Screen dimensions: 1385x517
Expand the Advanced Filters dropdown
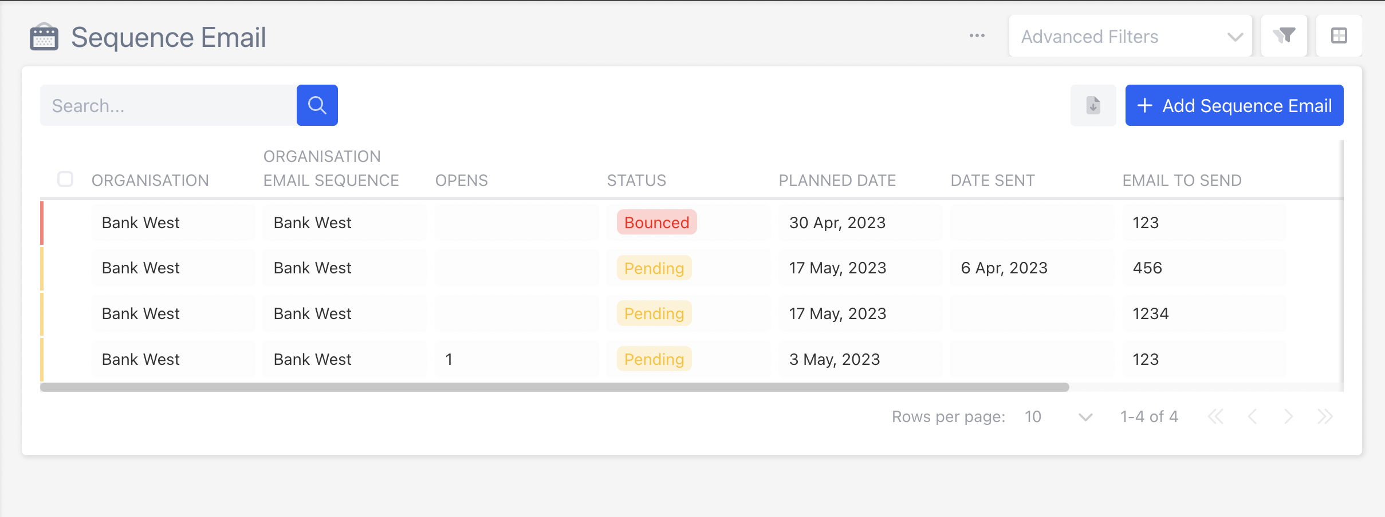point(1130,36)
